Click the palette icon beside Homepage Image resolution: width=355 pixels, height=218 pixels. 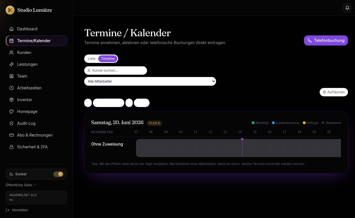coord(12,112)
